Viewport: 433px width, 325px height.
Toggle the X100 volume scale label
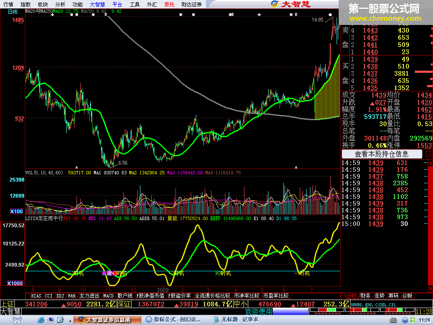16,212
